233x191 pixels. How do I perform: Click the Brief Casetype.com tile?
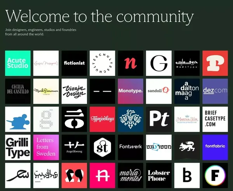pyautogui.click(x=215, y=119)
